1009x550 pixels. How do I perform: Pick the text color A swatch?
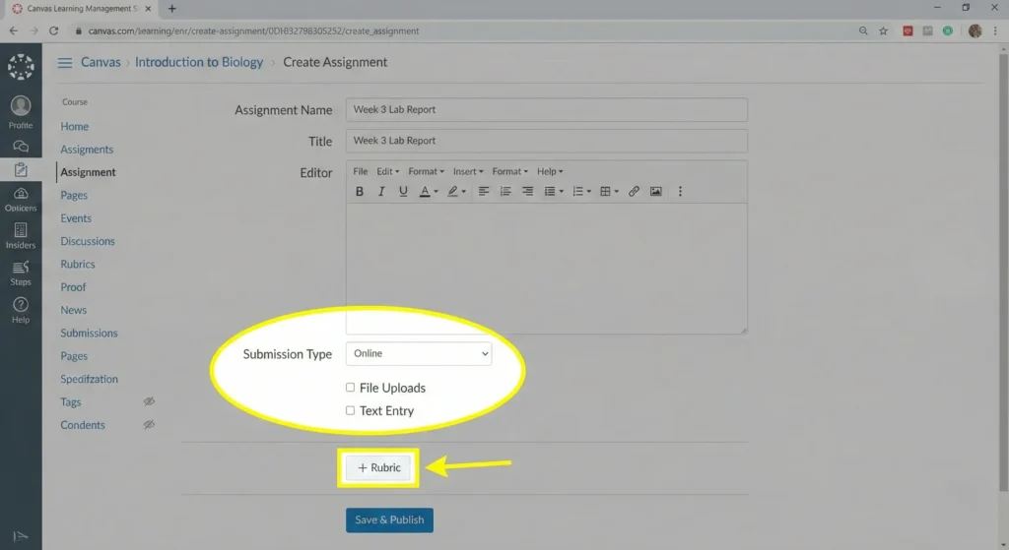(x=425, y=192)
